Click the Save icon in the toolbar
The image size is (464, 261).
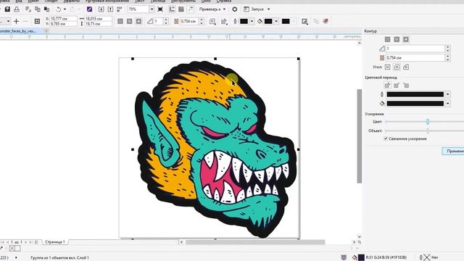click(7, 9)
